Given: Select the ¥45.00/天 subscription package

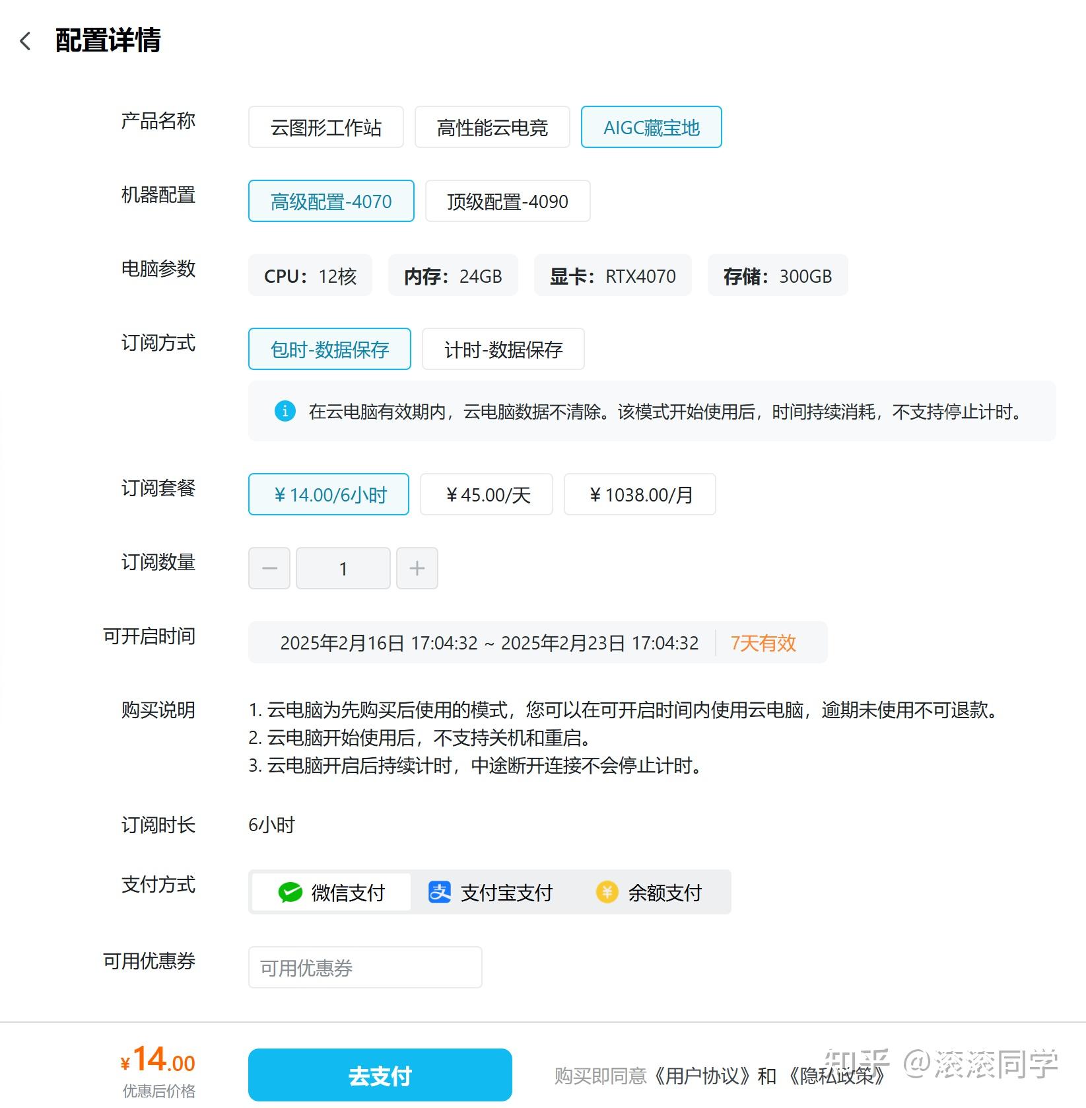Looking at the screenshot, I should click(x=487, y=494).
